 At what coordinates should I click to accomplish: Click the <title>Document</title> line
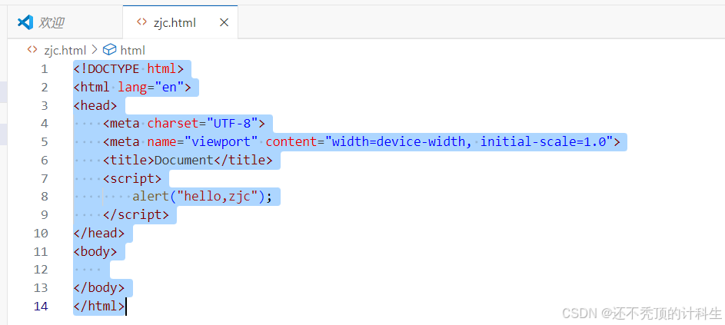point(188,161)
